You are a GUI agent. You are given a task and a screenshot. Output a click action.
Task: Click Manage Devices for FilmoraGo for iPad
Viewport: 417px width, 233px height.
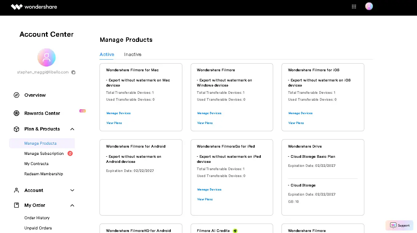(209, 189)
